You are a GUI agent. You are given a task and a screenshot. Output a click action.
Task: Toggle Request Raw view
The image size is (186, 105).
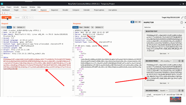9,27
